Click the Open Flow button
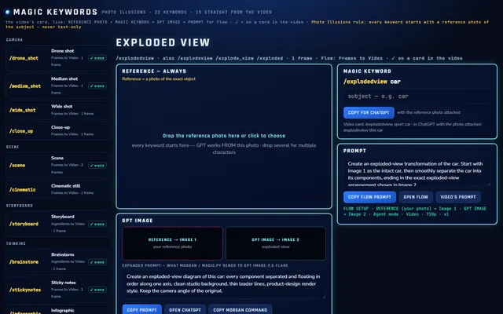 416,197
